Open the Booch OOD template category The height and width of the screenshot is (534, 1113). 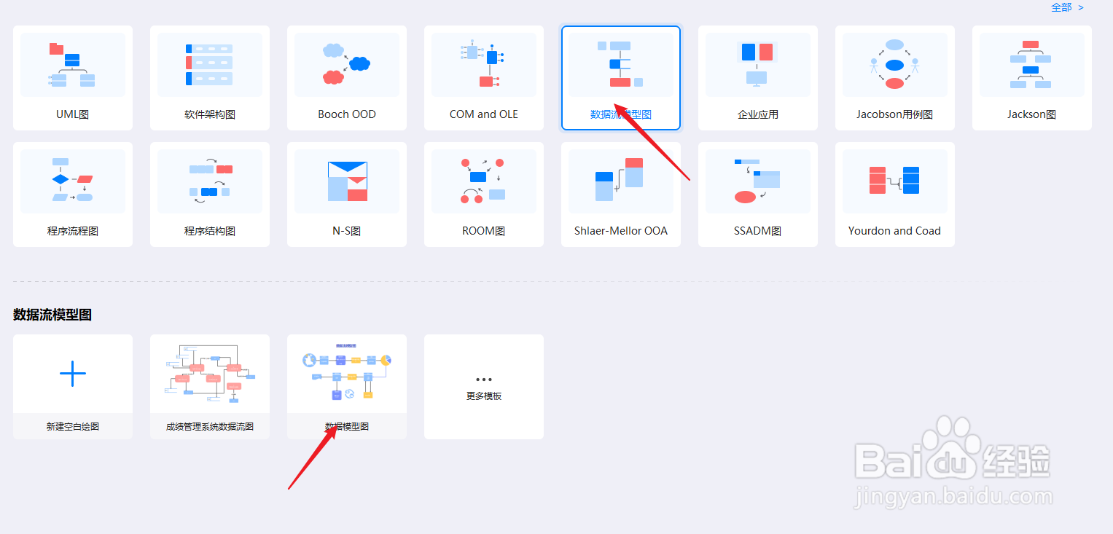click(346, 78)
